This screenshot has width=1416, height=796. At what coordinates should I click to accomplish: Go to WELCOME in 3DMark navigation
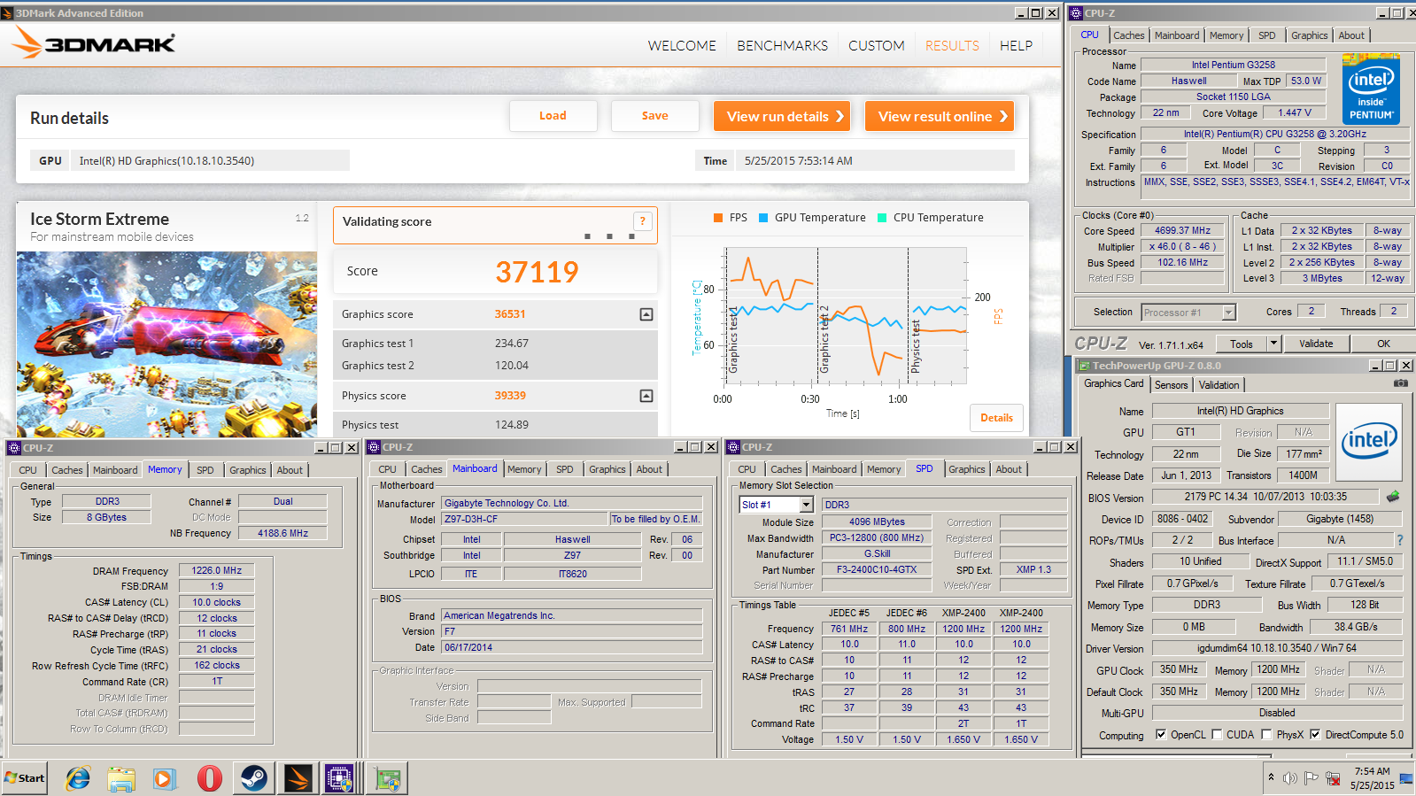pos(682,46)
